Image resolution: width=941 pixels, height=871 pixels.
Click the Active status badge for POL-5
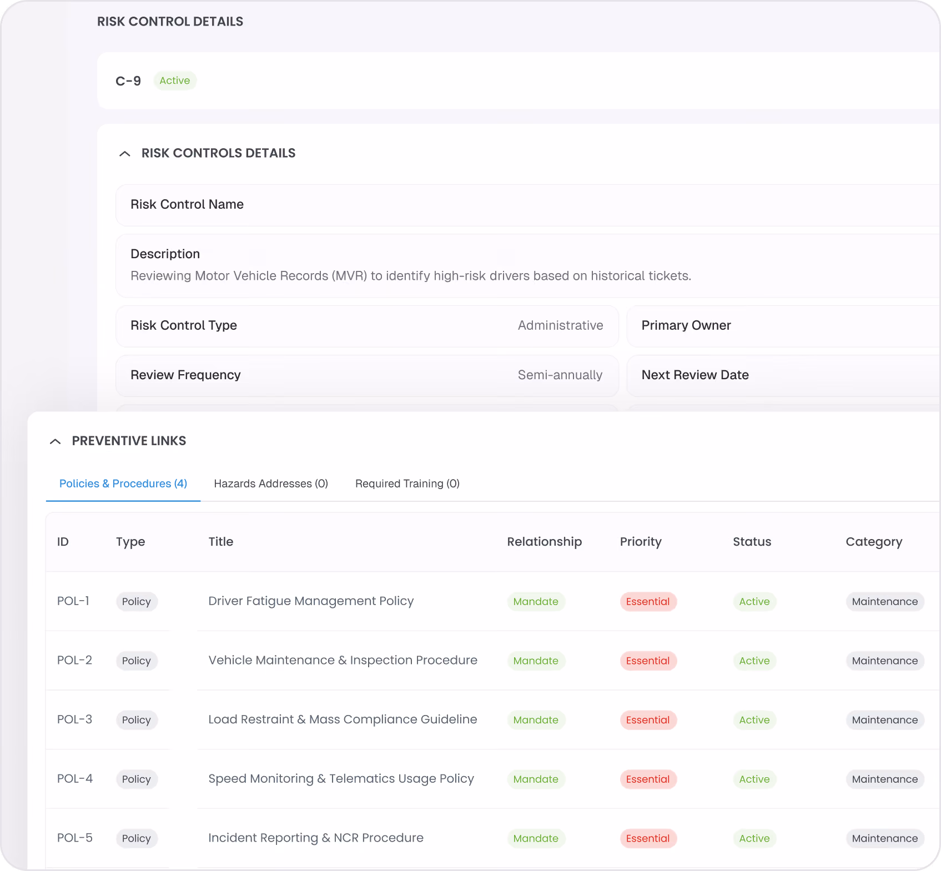point(754,838)
